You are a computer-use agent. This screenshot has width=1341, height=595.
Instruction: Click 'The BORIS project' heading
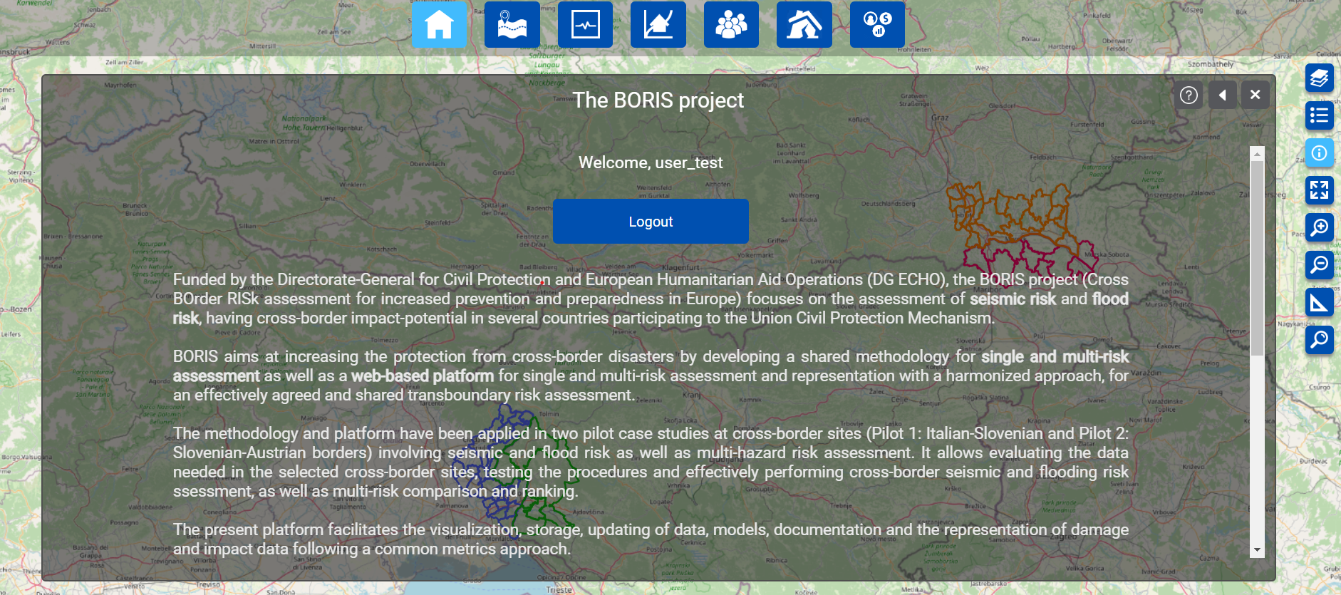(x=658, y=100)
